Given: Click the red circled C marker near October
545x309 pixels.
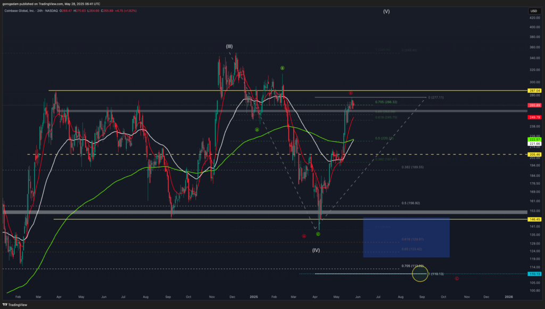Looking at the screenshot, I should 457,278.
